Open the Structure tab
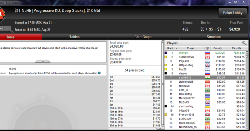 click(x=214, y=37)
